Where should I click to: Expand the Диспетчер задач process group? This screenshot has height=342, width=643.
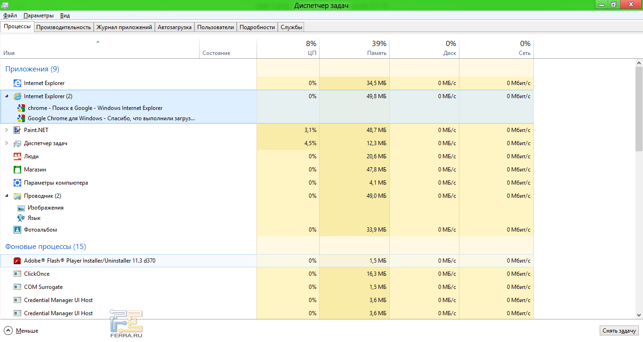(7, 143)
